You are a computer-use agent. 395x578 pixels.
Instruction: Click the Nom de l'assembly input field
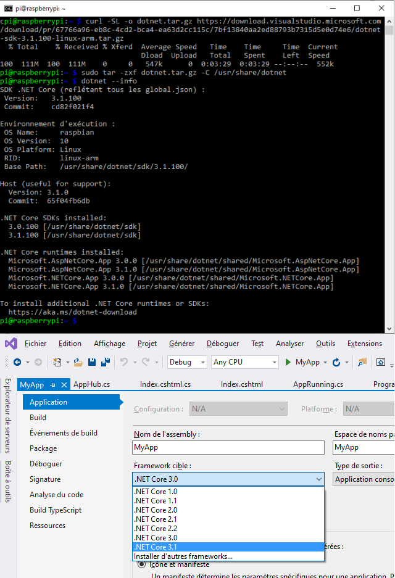coord(228,447)
